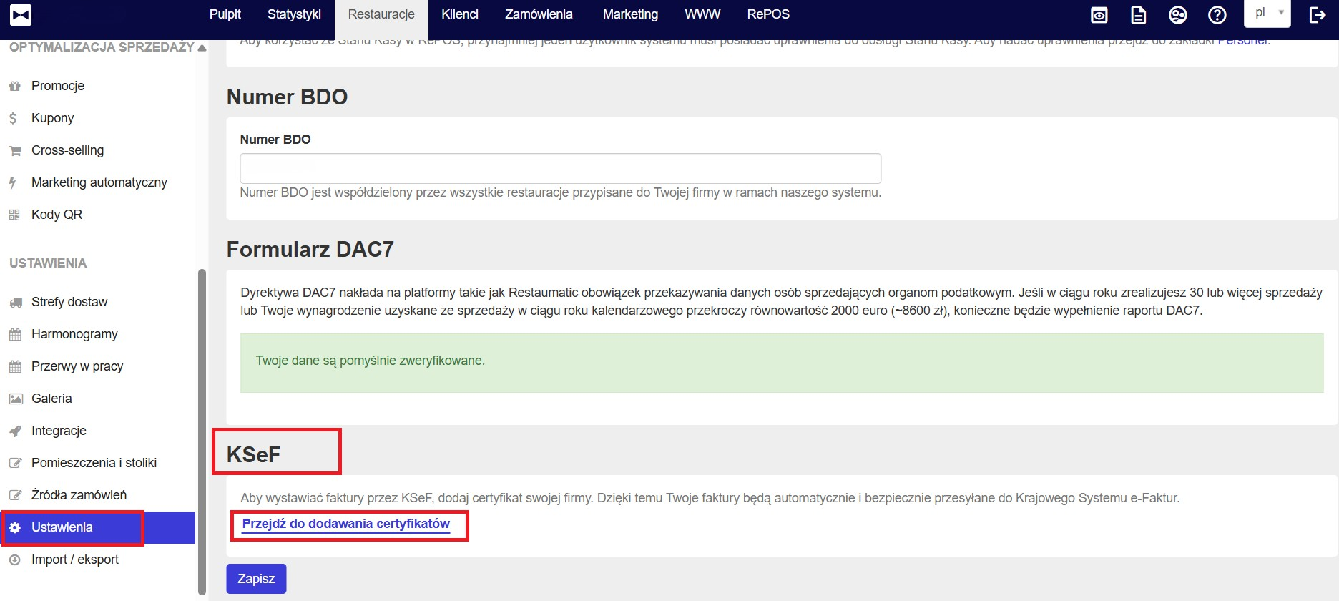This screenshot has height=601, width=1339.
Task: Click the logout arrow icon
Action: [x=1317, y=15]
